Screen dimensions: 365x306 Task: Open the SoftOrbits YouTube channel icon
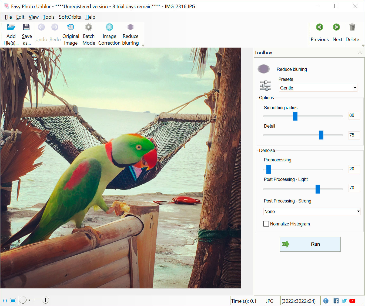352,301
